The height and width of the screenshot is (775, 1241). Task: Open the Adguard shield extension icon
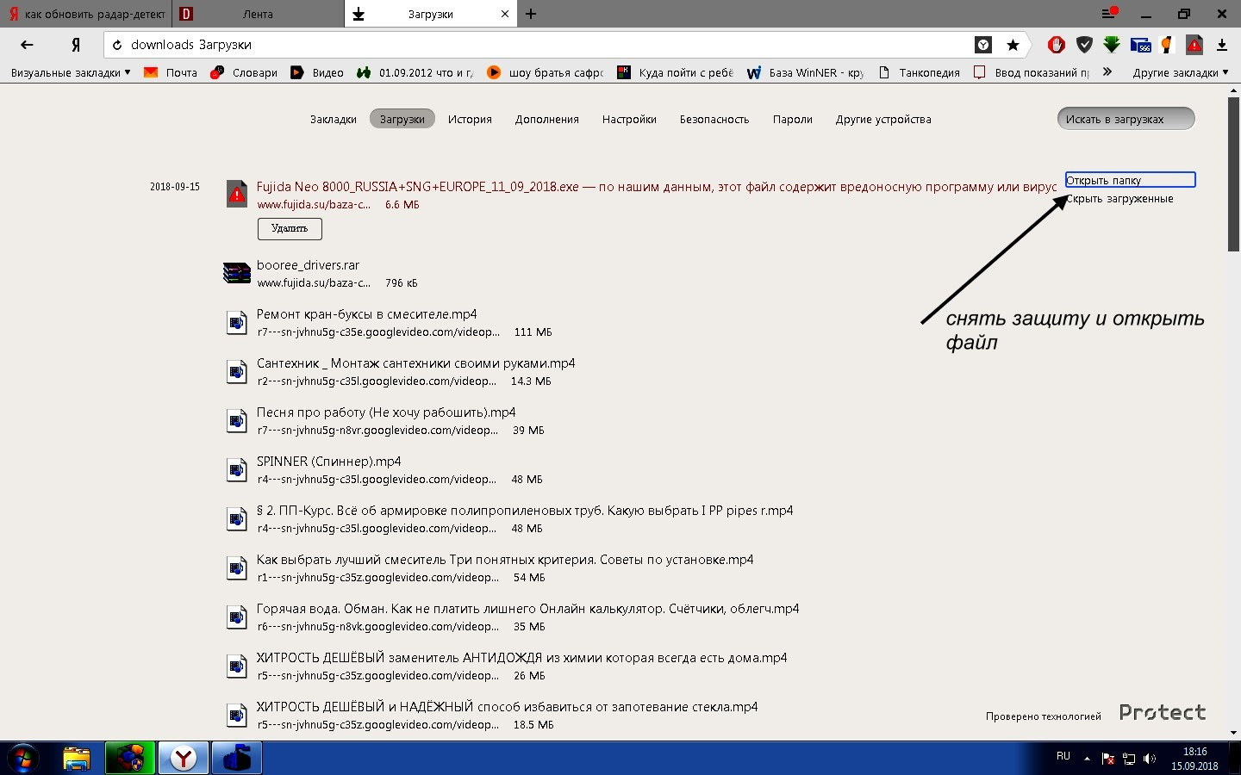pyautogui.click(x=1084, y=45)
